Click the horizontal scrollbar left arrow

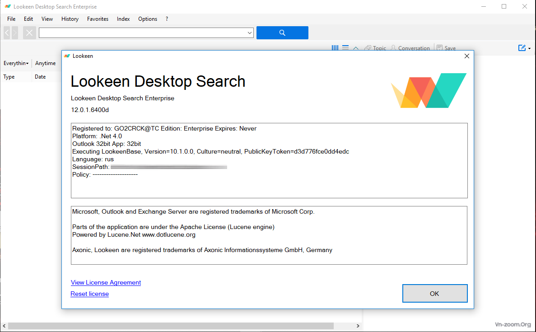[4, 326]
